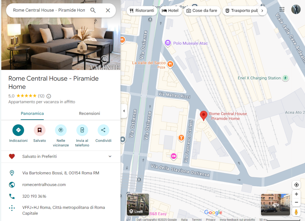Screen dimensions: 305x221
Task: Open romecentralhouse.com website link
Action: pos(44,185)
